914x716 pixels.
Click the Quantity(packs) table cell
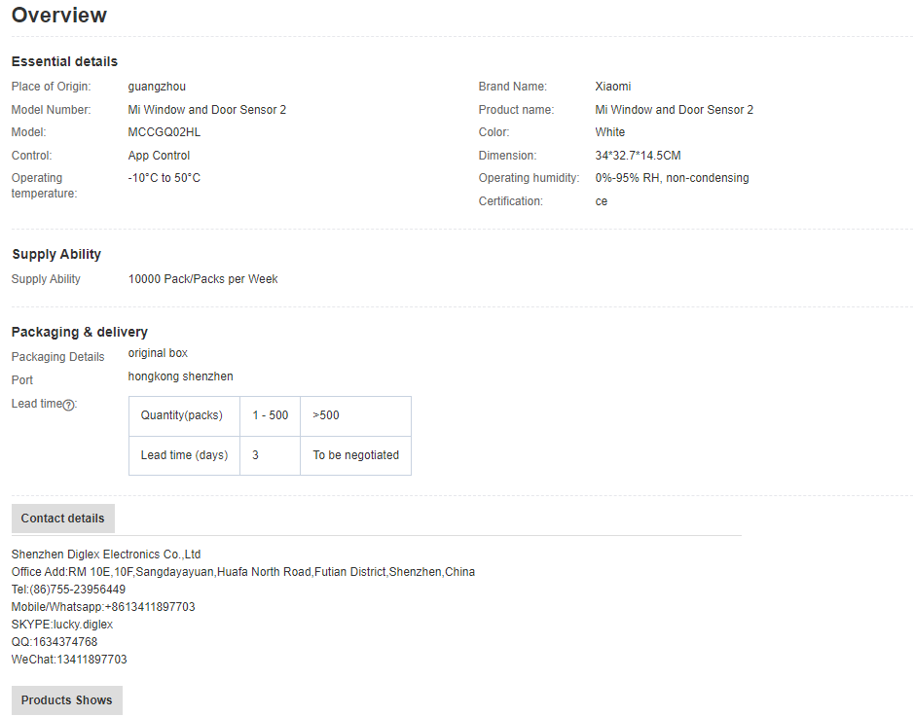184,416
